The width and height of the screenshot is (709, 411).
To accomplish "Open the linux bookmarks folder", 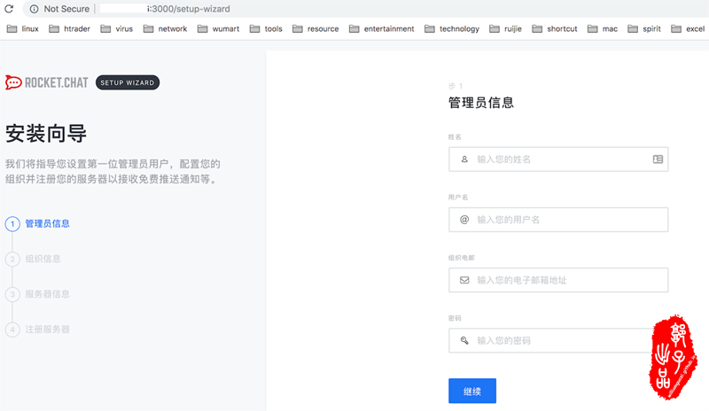I will [23, 29].
